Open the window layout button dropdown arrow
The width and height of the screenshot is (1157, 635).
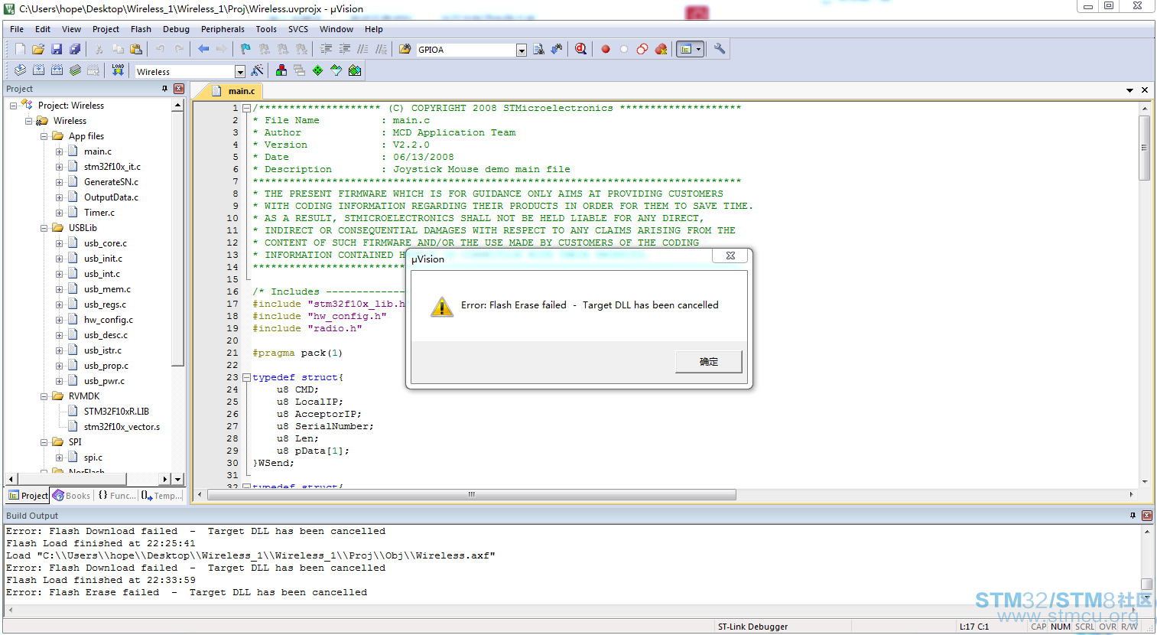699,49
